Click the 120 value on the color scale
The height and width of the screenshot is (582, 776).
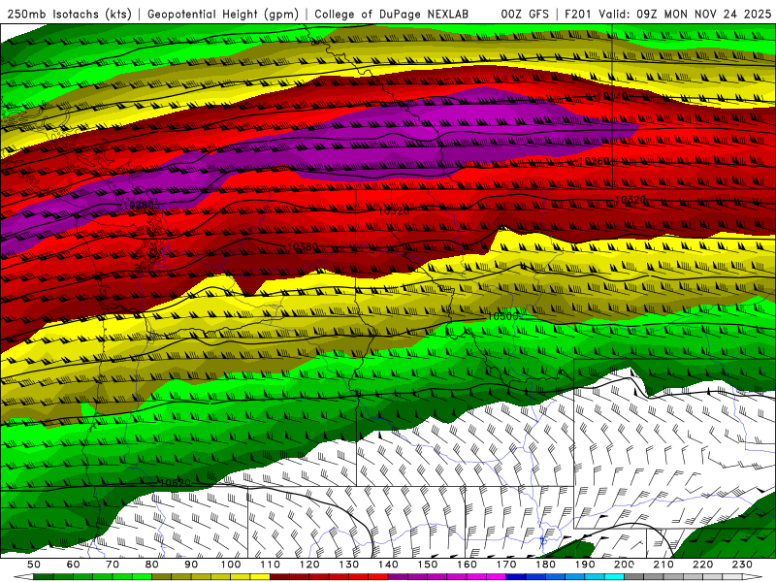[x=309, y=565]
